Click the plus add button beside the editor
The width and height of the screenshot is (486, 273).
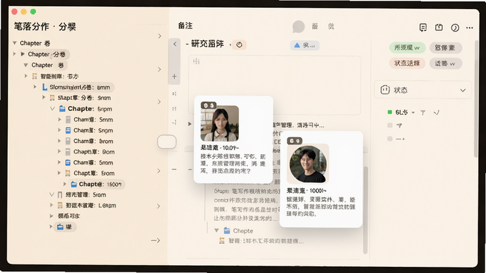[x=174, y=76]
